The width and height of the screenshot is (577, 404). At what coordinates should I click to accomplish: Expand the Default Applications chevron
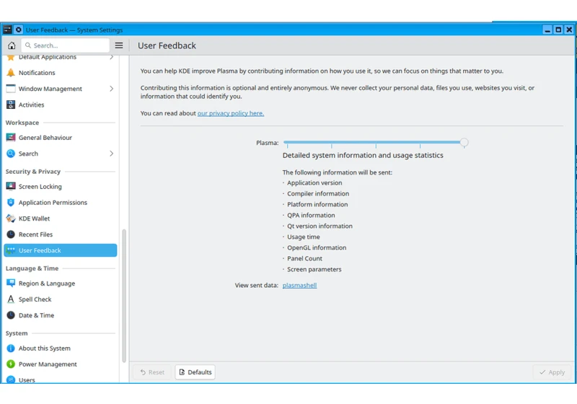coord(112,57)
